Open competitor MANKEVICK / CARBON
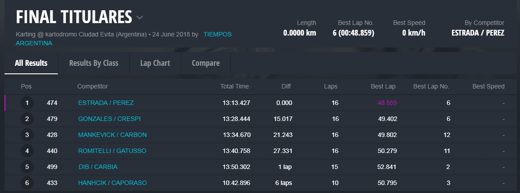The width and height of the screenshot is (520, 193). click(112, 135)
